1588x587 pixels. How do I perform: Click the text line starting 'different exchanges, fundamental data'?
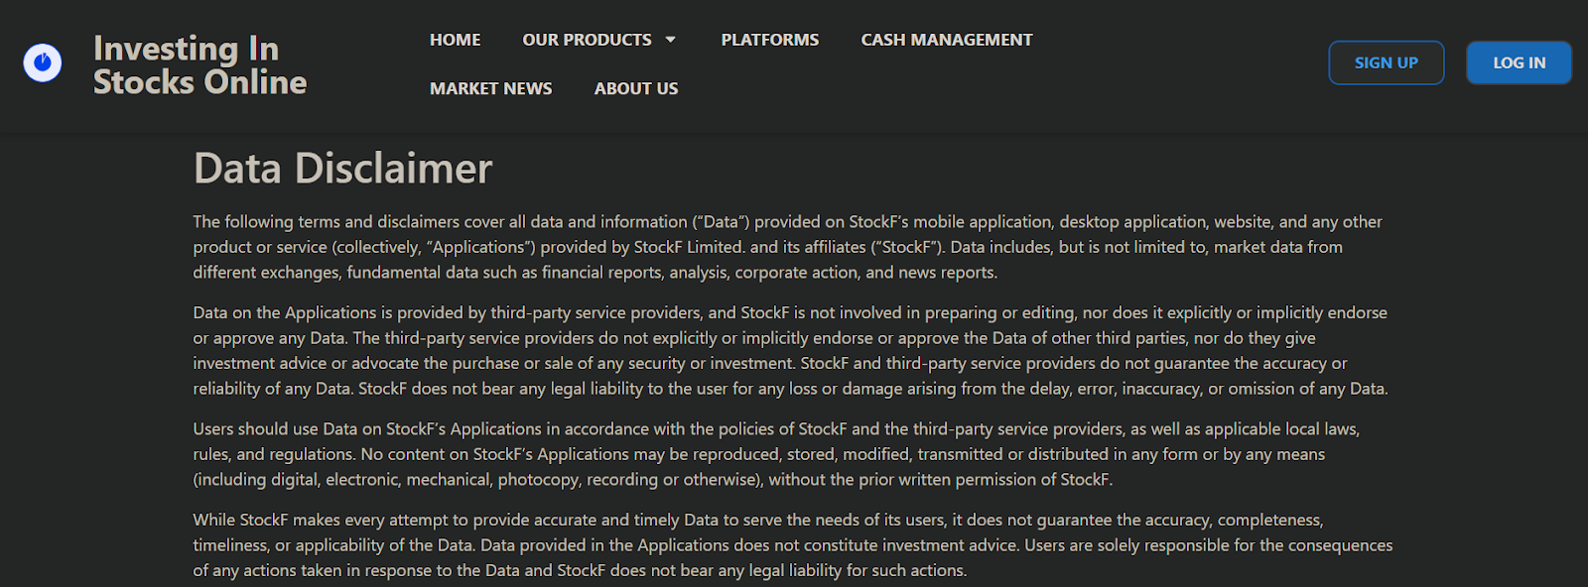click(x=595, y=273)
